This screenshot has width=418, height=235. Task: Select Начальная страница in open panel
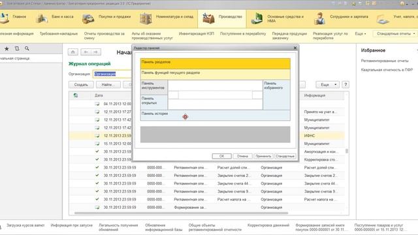click(15, 58)
